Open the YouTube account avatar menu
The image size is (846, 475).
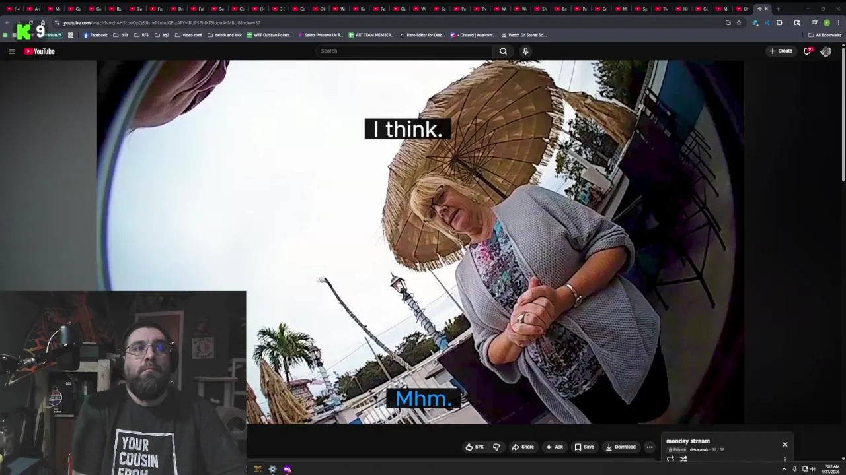[826, 51]
